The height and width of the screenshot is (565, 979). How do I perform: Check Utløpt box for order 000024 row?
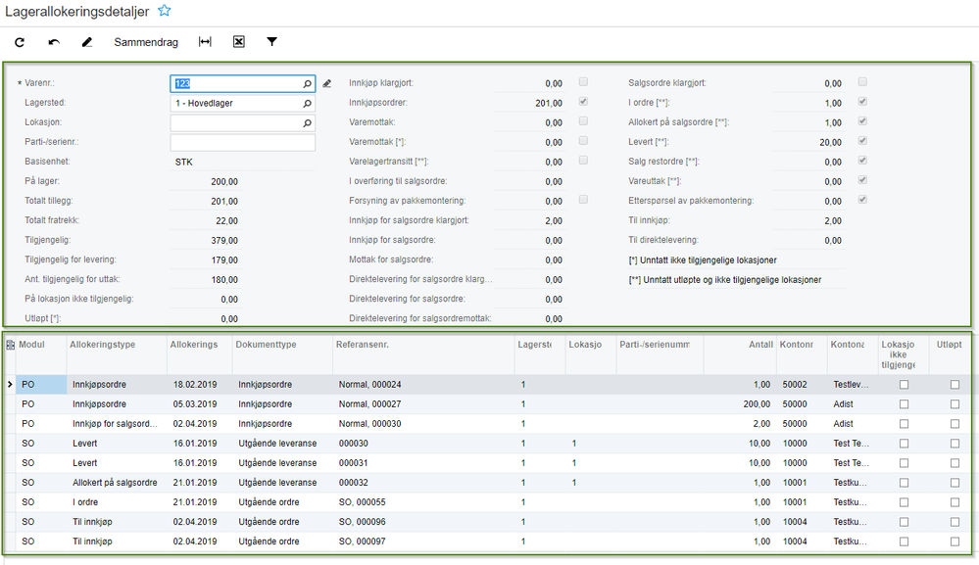955,385
